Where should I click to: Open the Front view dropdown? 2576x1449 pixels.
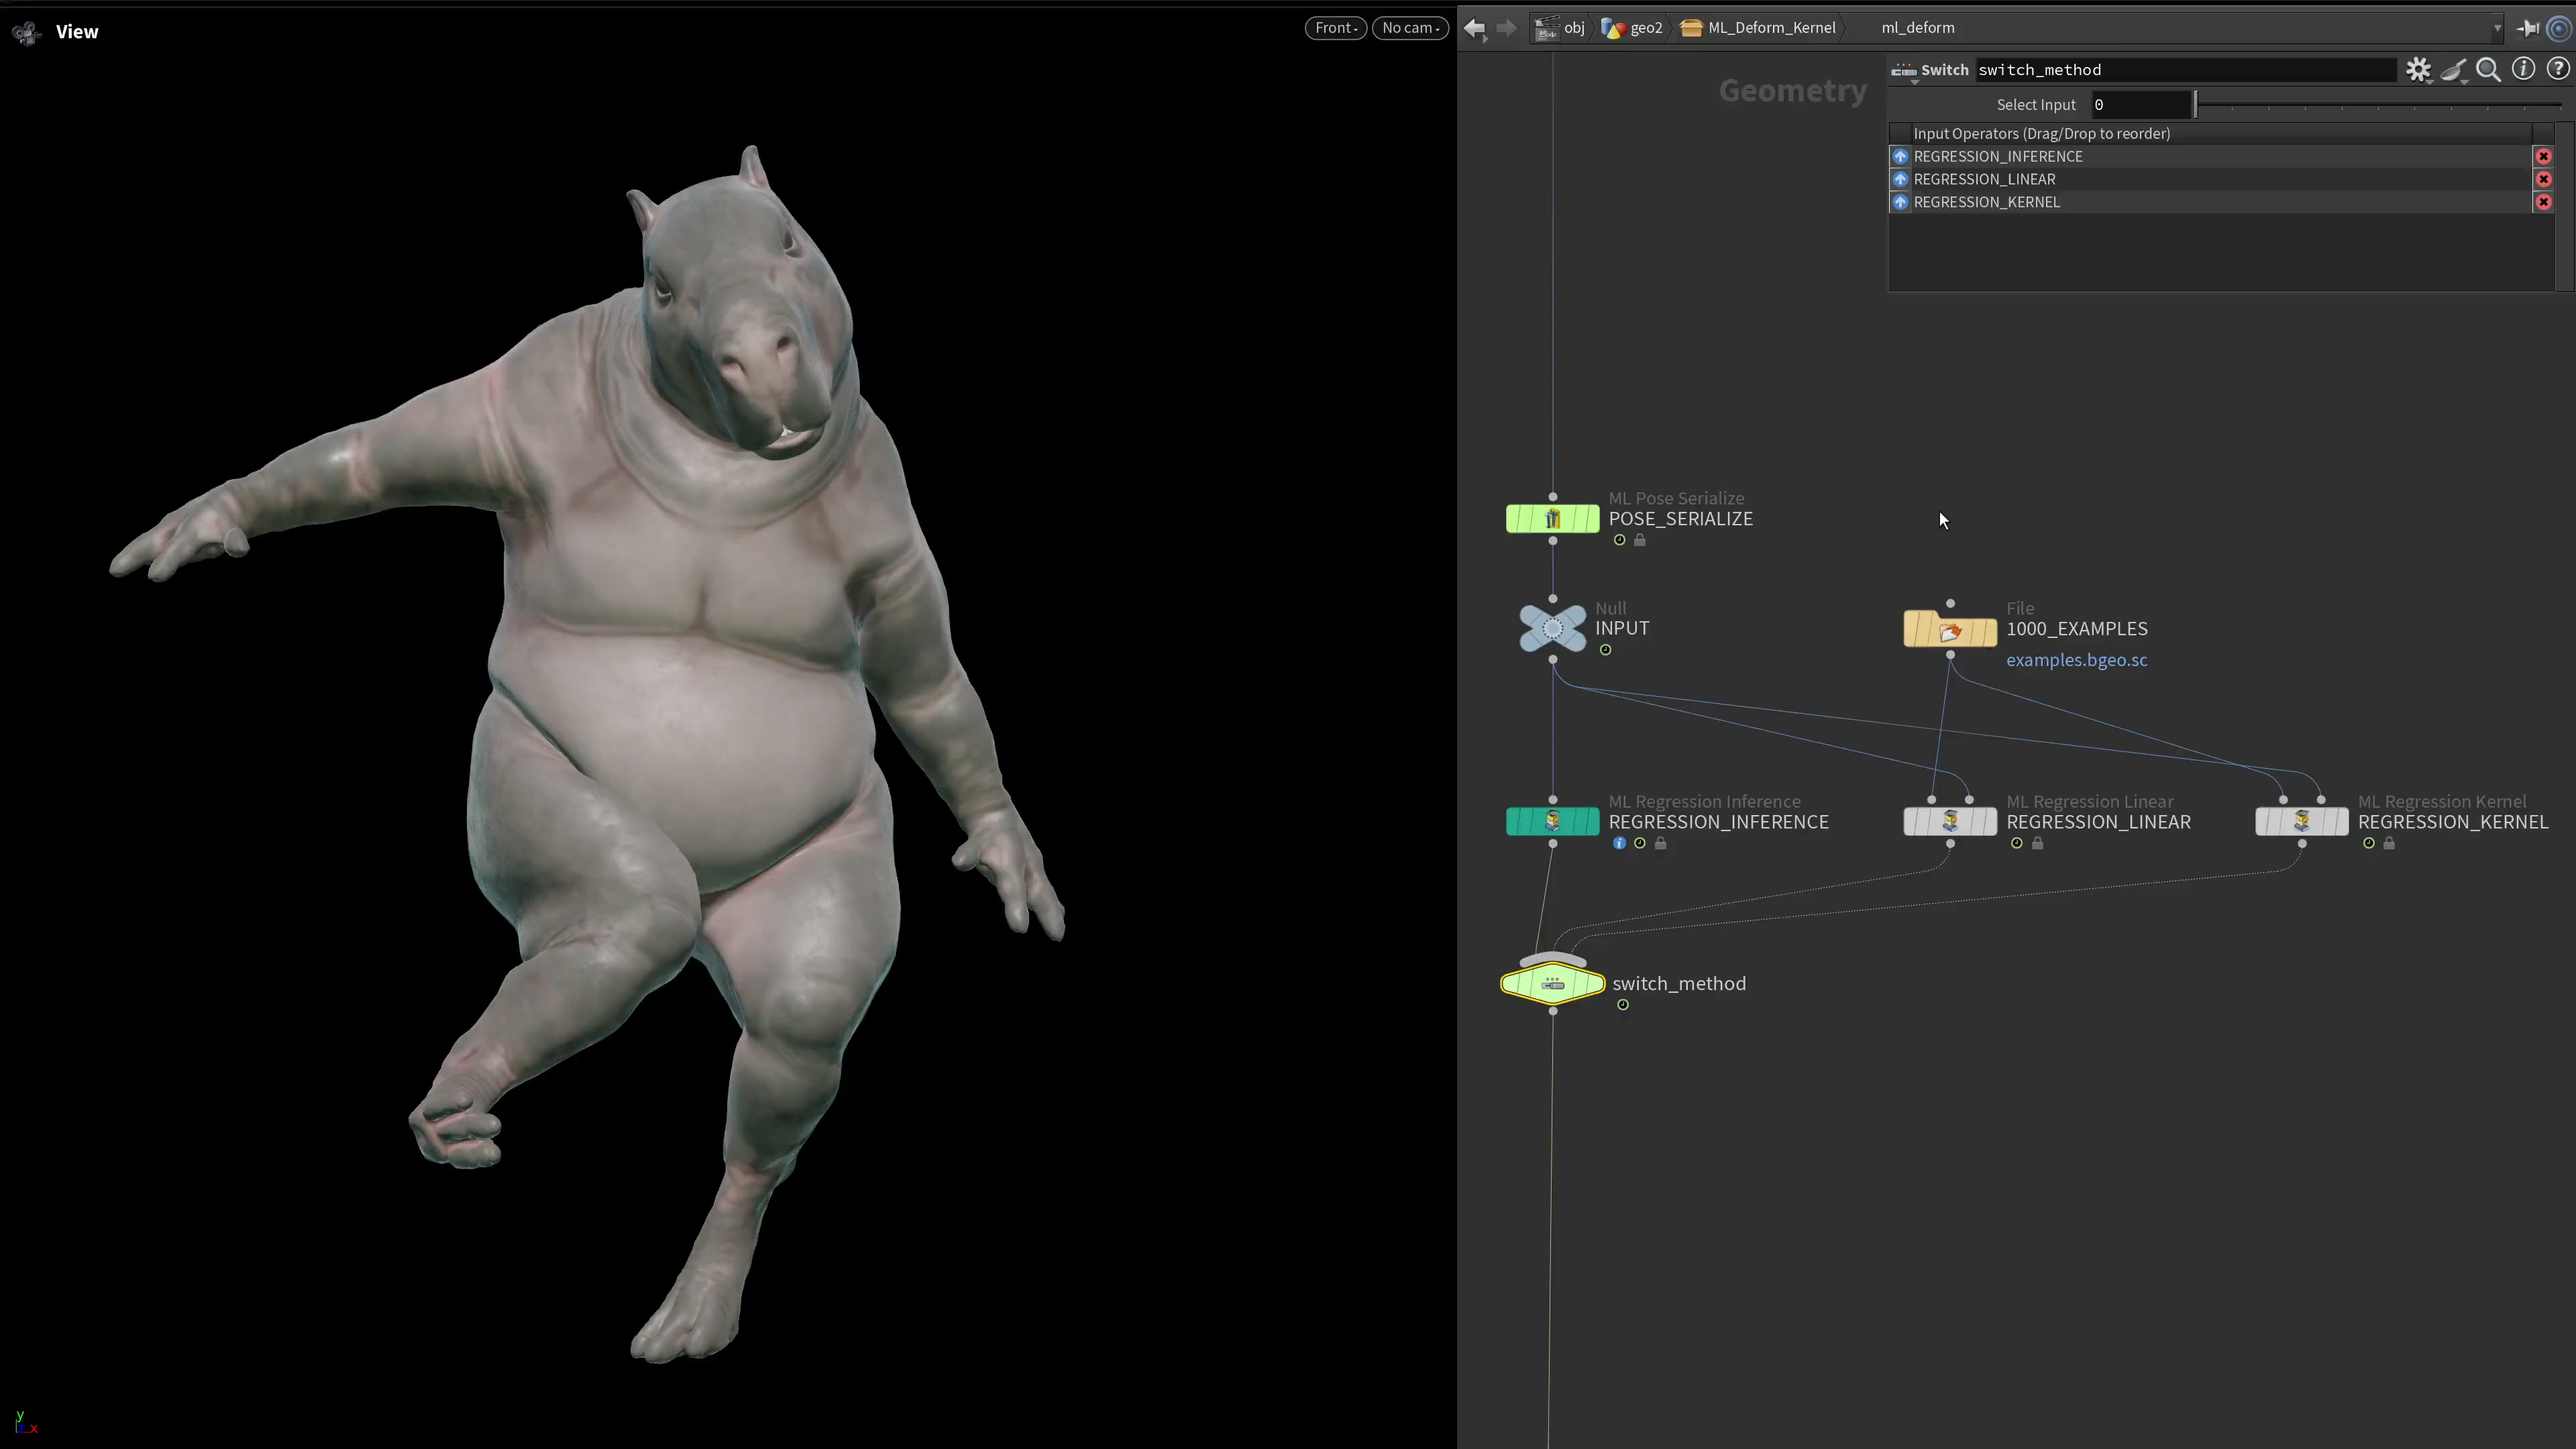[x=1335, y=28]
